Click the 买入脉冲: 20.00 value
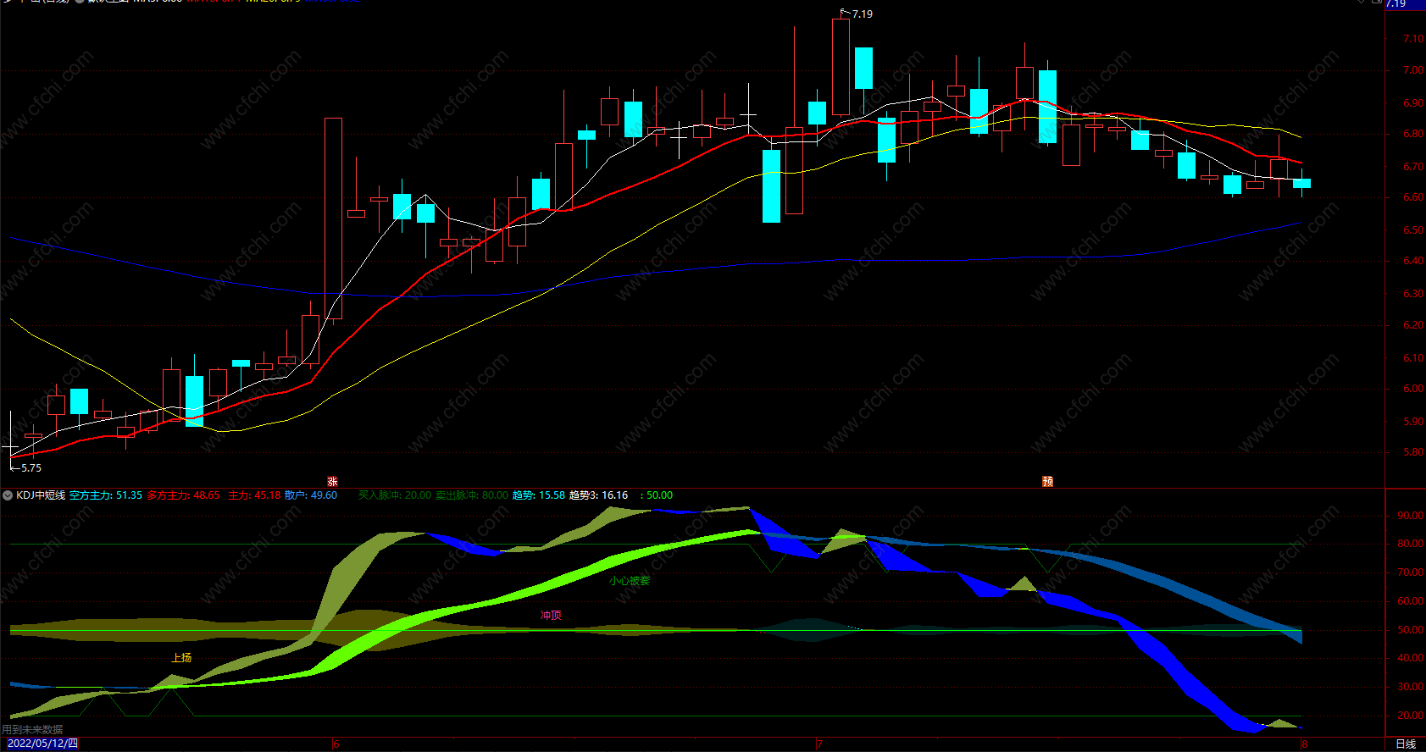1426x752 pixels. (395, 495)
